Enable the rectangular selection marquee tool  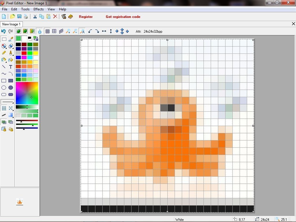[4, 39]
